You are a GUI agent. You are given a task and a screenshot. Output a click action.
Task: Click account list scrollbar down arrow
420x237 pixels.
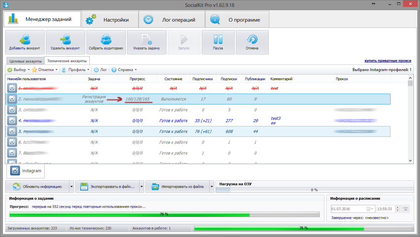(x=410, y=160)
